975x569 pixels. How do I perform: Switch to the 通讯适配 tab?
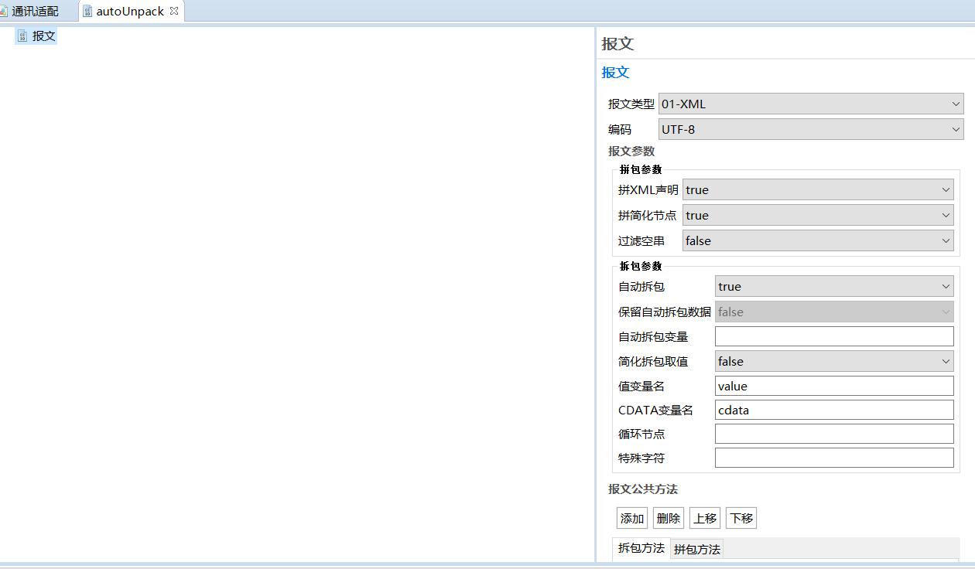point(35,12)
